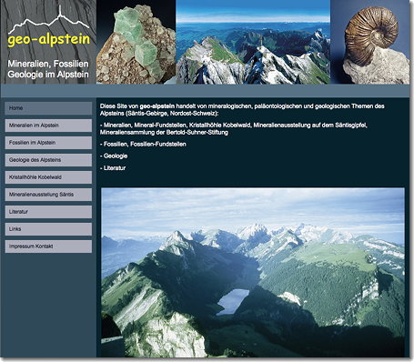Viewport: 414px width, 362px height.
Task: Open Fossilien im Alpstein section
Action: click(x=48, y=143)
